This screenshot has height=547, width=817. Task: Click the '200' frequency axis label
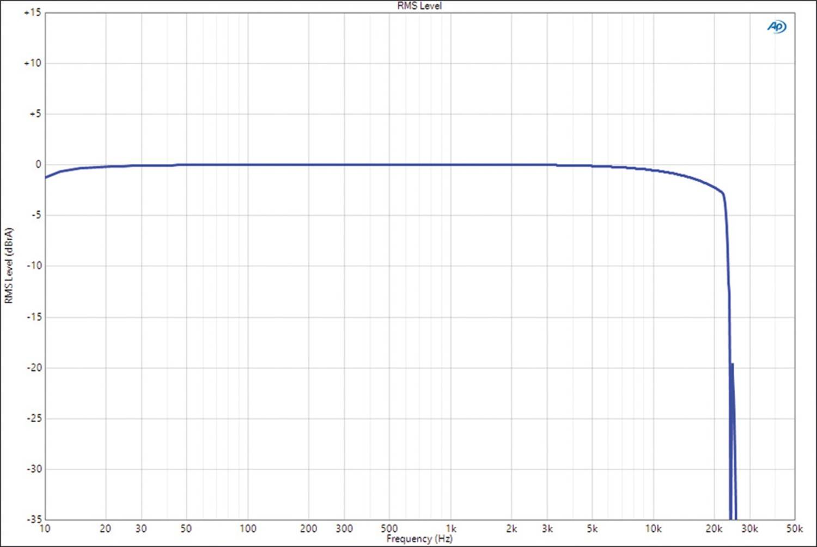point(309,528)
